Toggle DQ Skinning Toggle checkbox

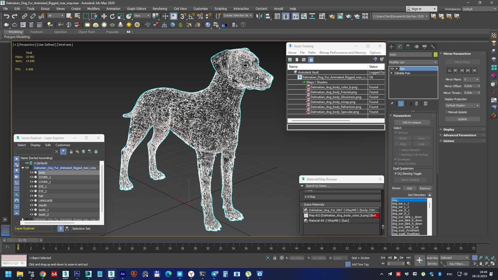[x=396, y=174]
